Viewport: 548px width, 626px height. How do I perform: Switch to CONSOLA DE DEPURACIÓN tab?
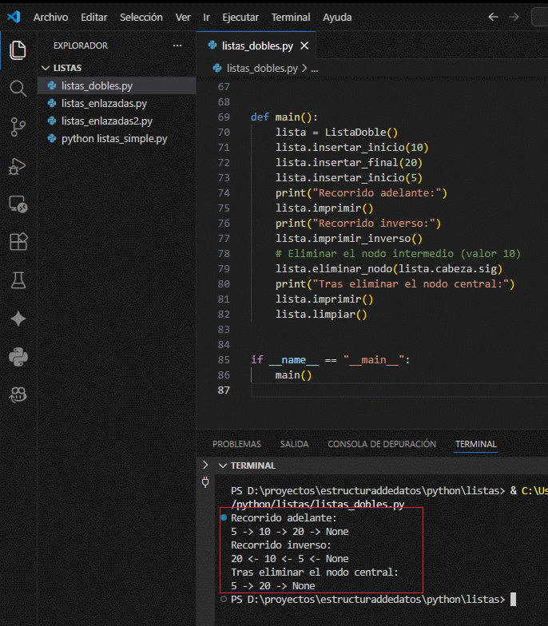382,444
